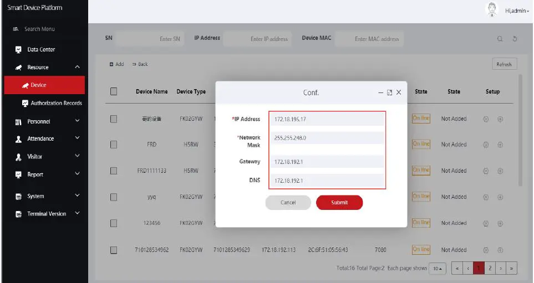
Task: Click the Submit button
Action: point(339,202)
